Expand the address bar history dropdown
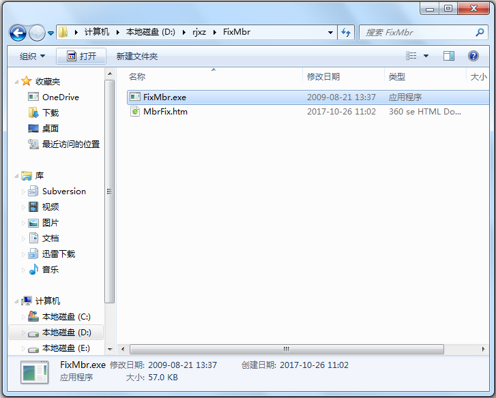The width and height of the screenshot is (496, 398). pyautogui.click(x=330, y=33)
